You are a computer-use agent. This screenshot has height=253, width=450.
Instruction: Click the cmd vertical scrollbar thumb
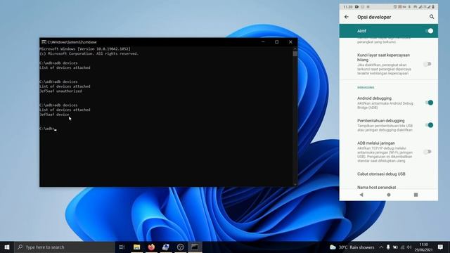(295, 53)
